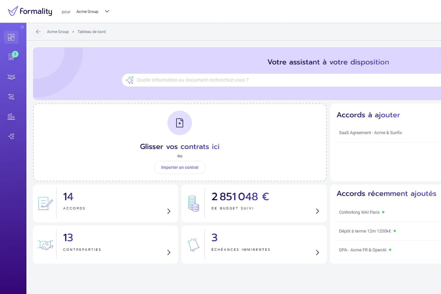The image size is (441, 294).
Task: Click the 3 échéances imminentes count
Action: point(215,238)
